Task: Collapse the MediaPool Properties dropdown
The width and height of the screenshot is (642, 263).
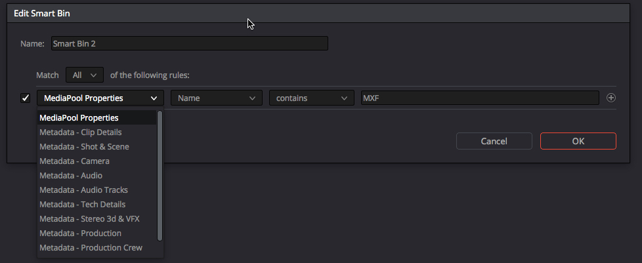Action: 100,98
